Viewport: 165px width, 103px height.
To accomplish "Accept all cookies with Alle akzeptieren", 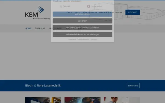I will coord(82,14).
